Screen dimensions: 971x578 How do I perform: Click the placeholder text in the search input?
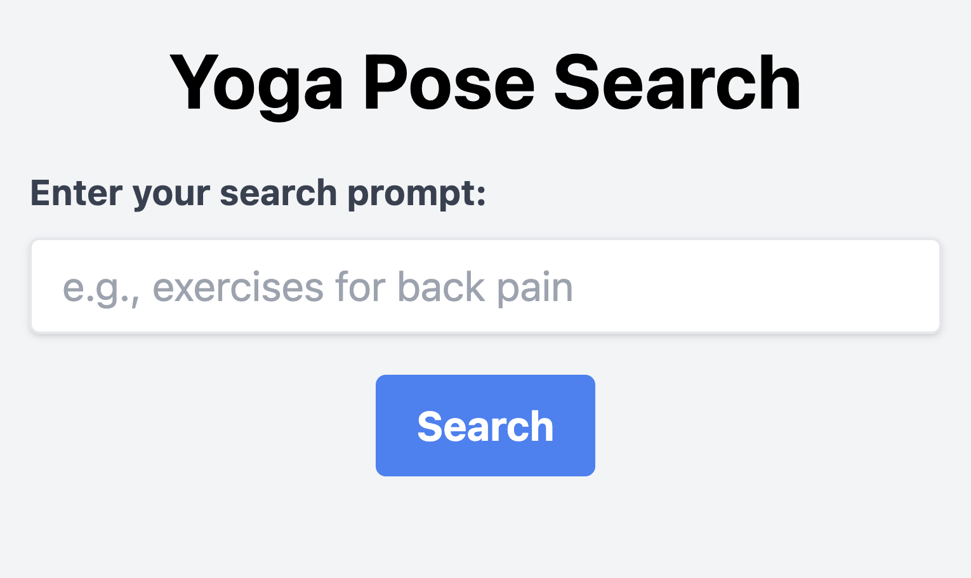[x=317, y=287]
